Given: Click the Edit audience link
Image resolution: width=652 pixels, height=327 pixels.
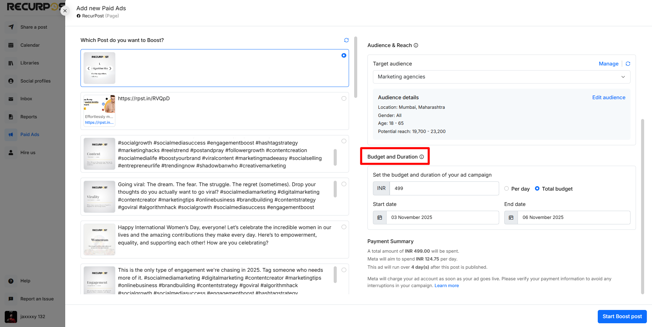Looking at the screenshot, I should [608, 98].
